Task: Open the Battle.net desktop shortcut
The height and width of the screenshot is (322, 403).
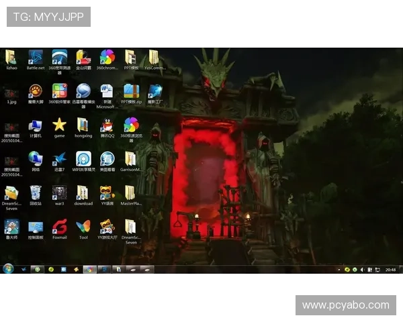Action: [x=36, y=58]
